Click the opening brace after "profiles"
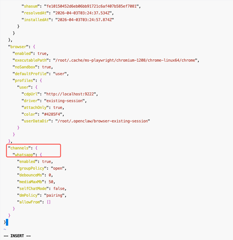Image resolution: width=233 pixels, height=240 pixels. click(41, 80)
